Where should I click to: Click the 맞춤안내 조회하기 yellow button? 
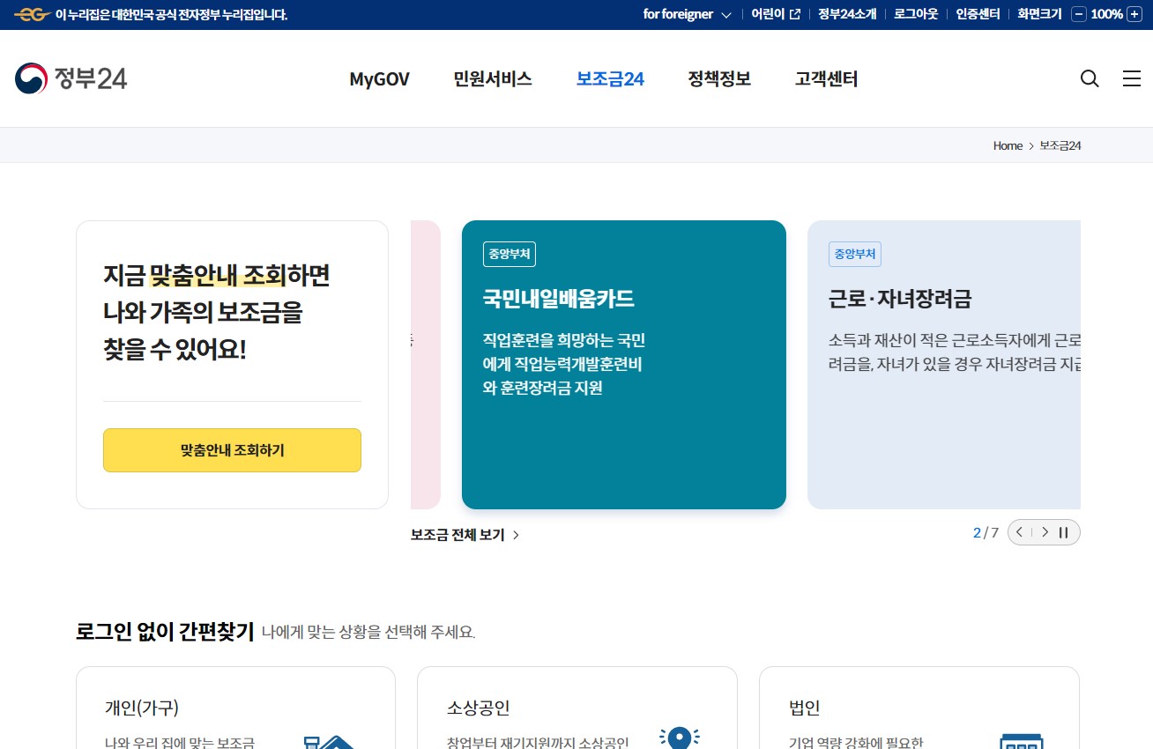coord(232,450)
